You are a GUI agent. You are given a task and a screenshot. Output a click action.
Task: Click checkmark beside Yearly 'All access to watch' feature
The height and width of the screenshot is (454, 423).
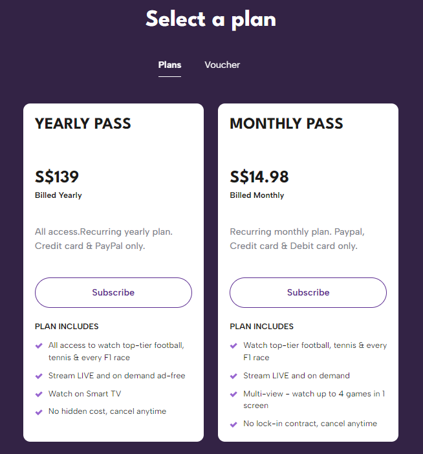(39, 345)
